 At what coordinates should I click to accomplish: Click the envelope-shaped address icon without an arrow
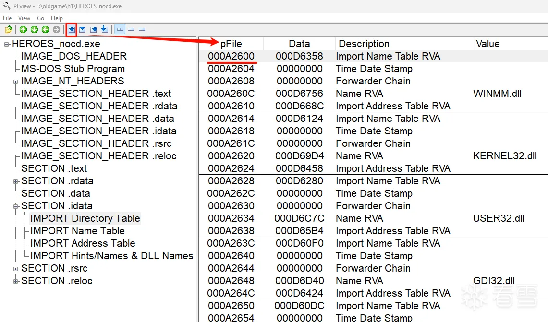pyautogui.click(x=82, y=30)
